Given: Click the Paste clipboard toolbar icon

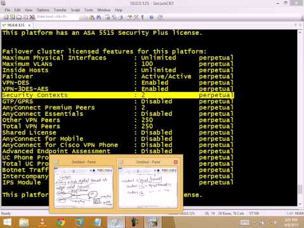Looking at the screenshot, I should (92, 18).
